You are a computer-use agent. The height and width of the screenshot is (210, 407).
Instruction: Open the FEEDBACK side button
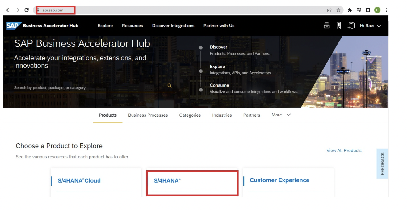(382, 164)
